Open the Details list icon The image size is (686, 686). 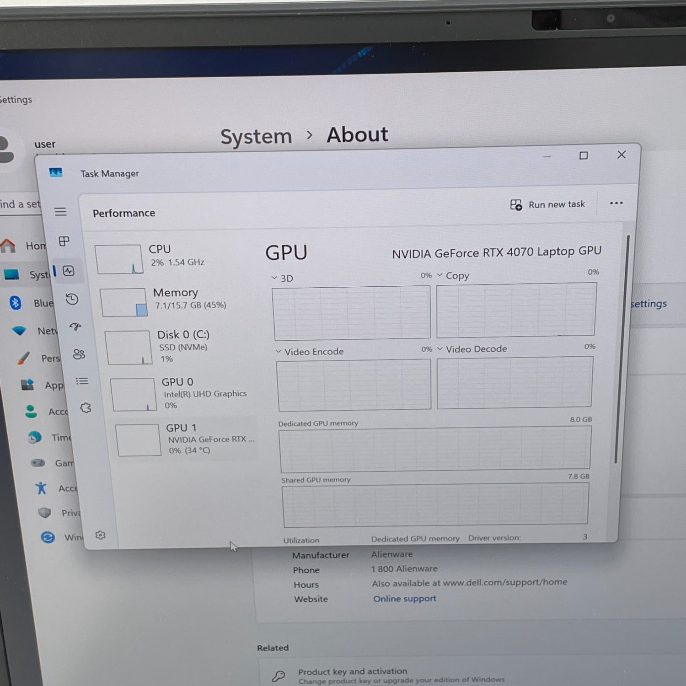click(82, 381)
